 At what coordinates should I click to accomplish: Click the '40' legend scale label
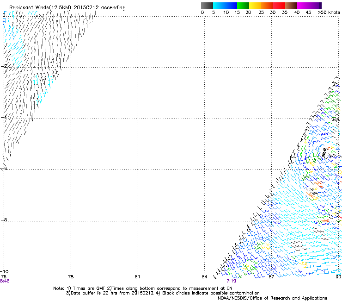(x=297, y=13)
